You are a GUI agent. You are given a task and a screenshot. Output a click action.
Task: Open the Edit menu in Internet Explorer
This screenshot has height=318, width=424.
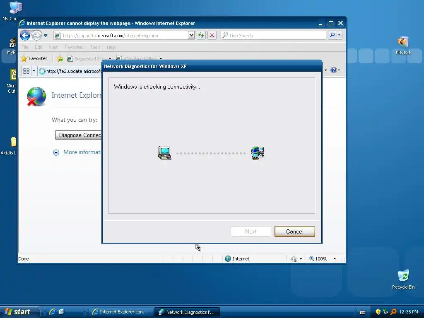coord(39,47)
